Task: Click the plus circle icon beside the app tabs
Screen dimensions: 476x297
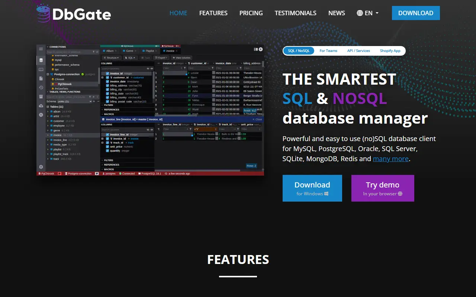Action: click(261, 49)
